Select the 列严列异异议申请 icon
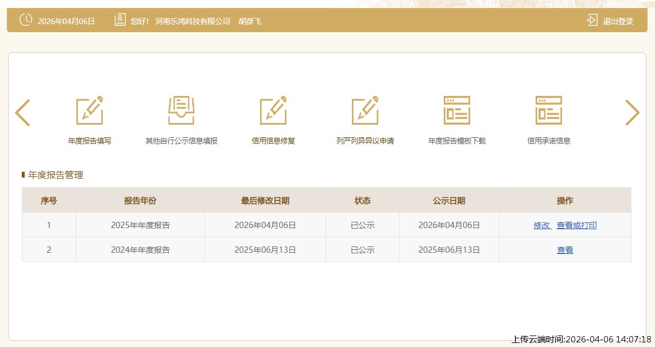Image resolution: width=655 pixels, height=347 pixels. (x=365, y=111)
